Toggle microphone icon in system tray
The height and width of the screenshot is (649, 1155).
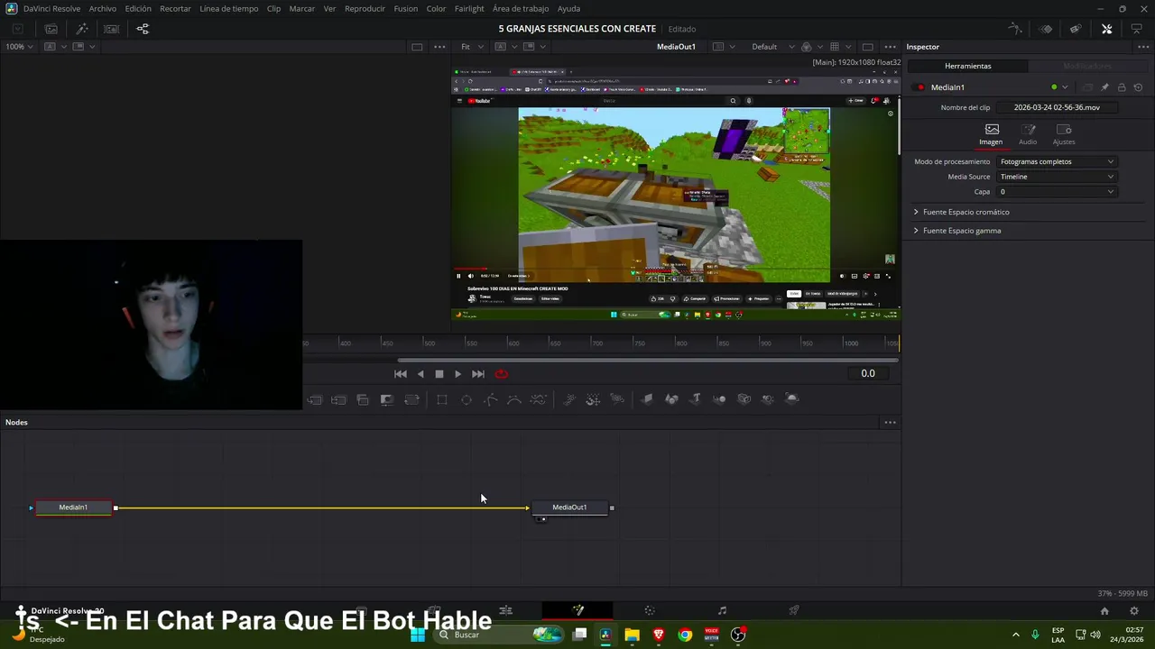click(1035, 635)
